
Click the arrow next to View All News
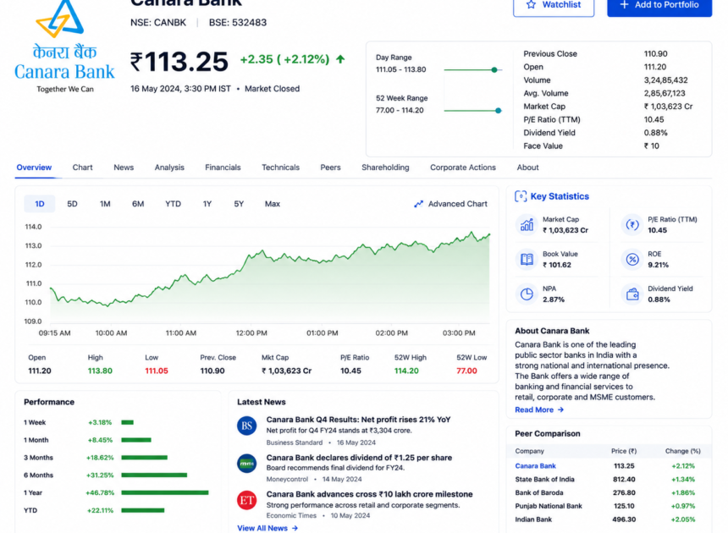[x=295, y=528]
